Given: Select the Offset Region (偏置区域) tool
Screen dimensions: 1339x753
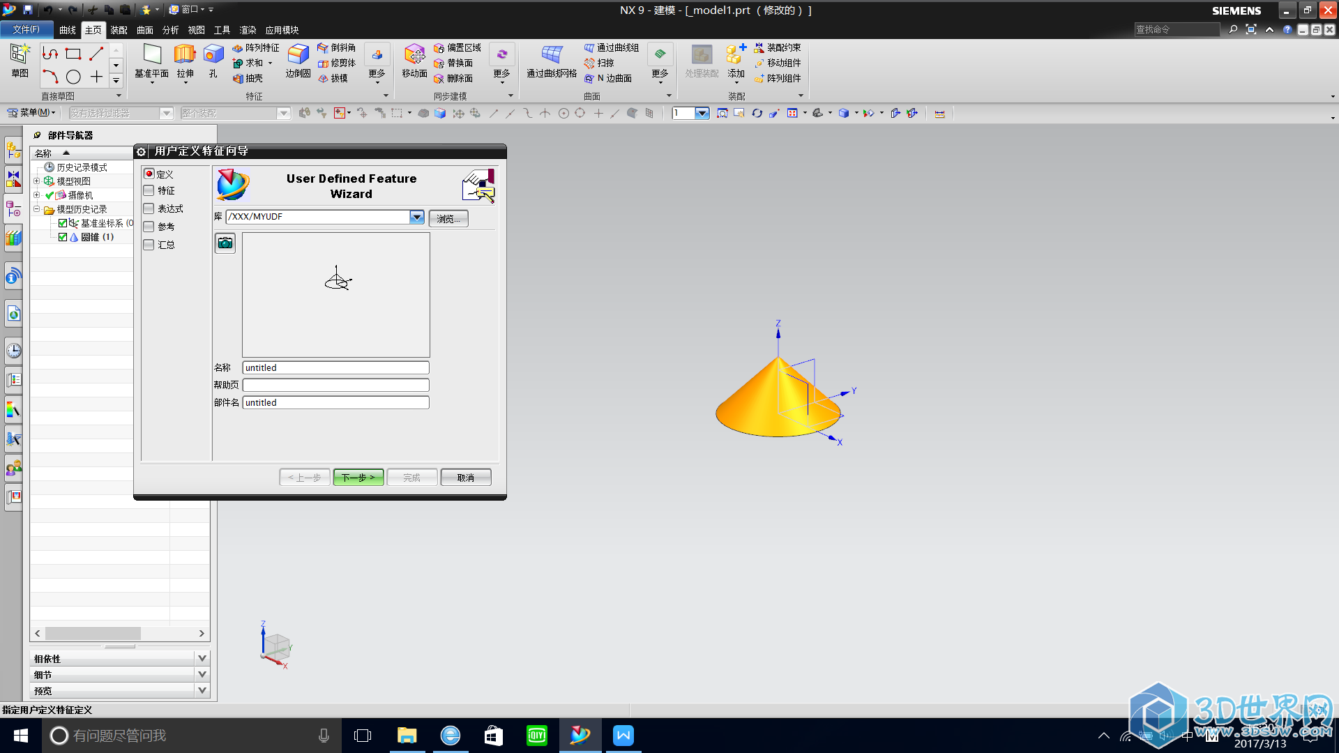Looking at the screenshot, I should tap(457, 47).
